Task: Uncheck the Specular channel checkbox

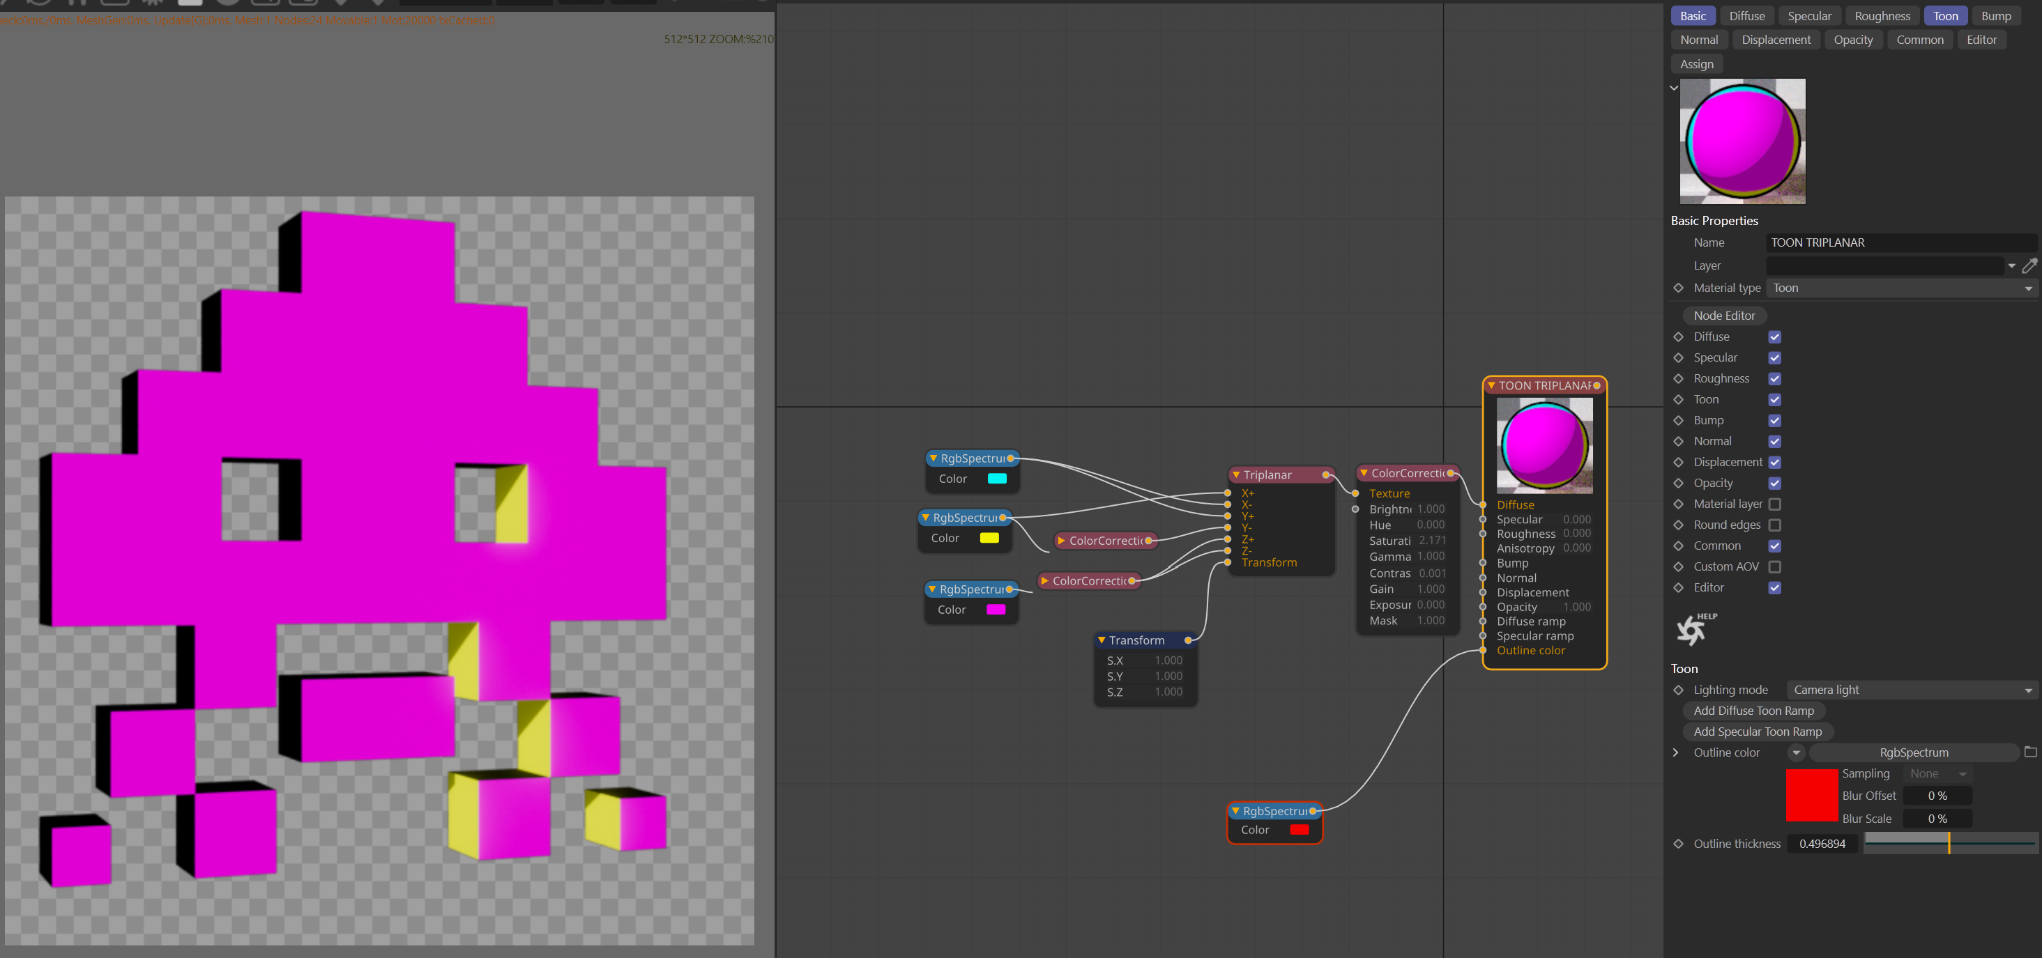Action: pyautogui.click(x=1775, y=358)
